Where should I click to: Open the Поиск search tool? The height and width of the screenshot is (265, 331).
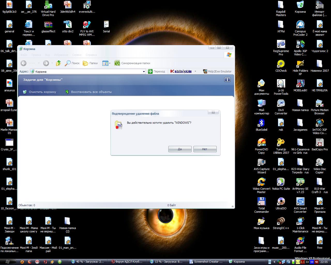tap(72, 63)
